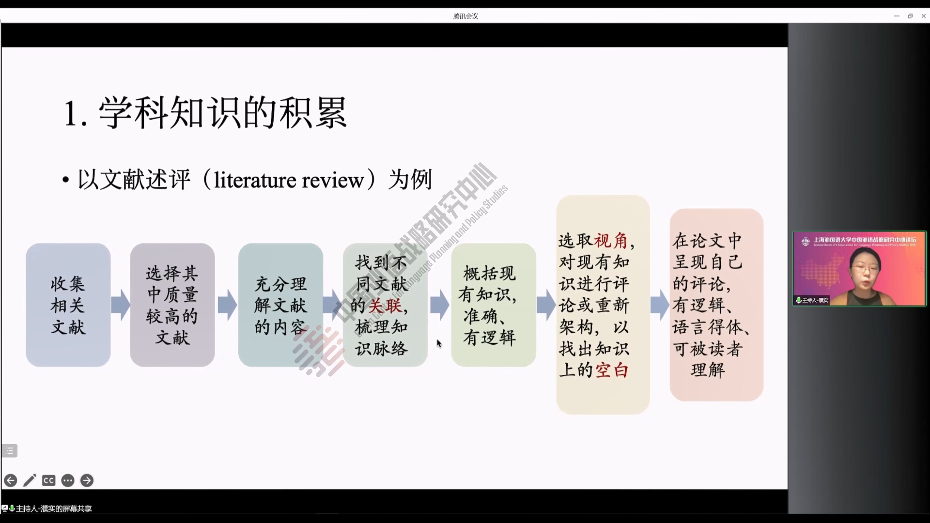Click green microphone icon in share label
930x523 pixels.
point(12,508)
